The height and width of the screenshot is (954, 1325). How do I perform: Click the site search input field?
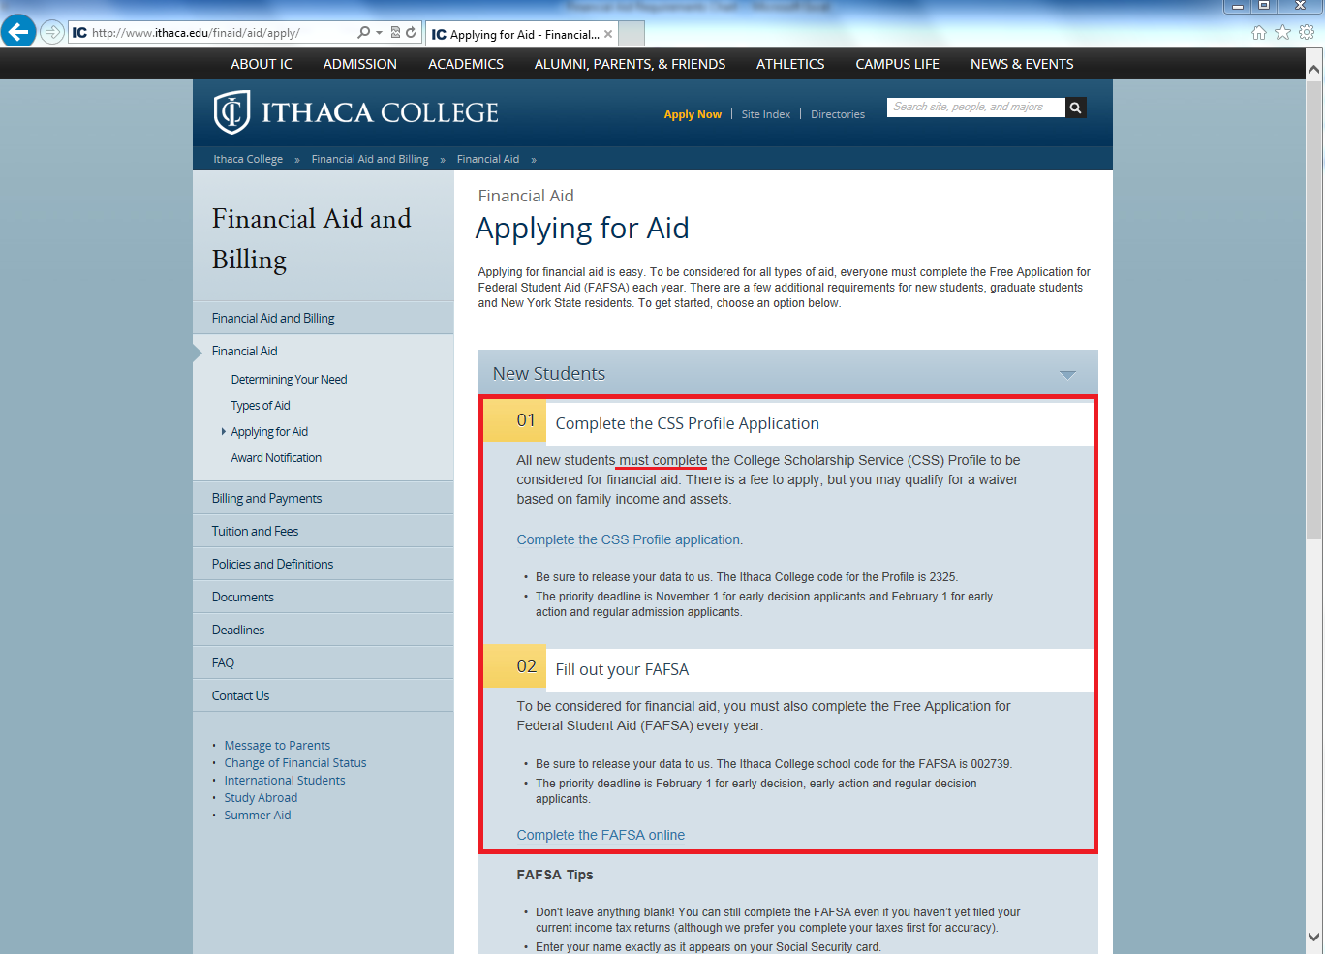(976, 108)
